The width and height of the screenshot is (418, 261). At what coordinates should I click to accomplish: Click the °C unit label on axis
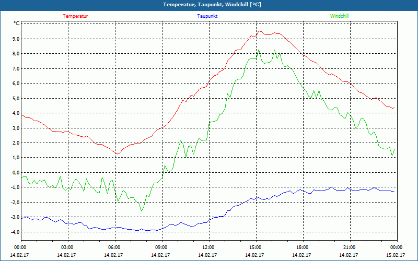16,23
